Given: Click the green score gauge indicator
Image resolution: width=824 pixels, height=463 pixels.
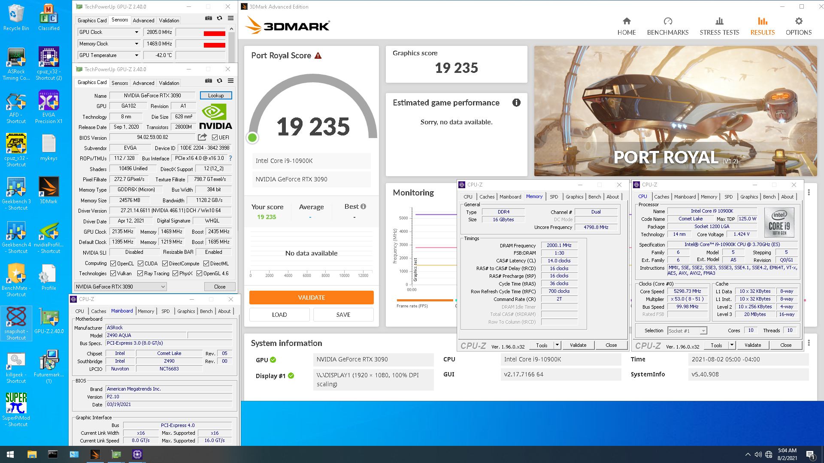Looking at the screenshot, I should click(x=252, y=138).
